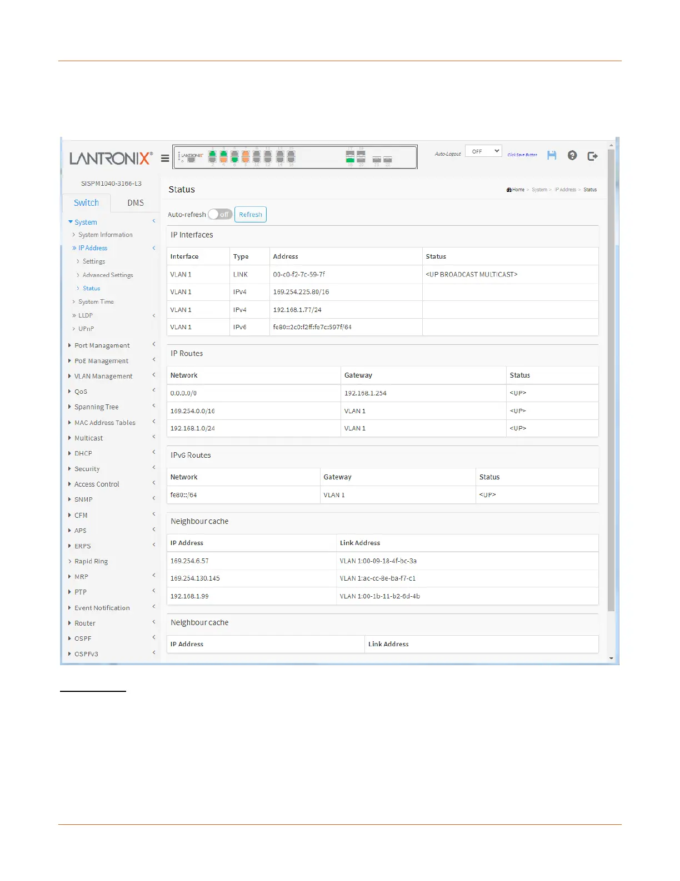Expand the MRP menu
The width and height of the screenshot is (680, 881).
(81, 577)
